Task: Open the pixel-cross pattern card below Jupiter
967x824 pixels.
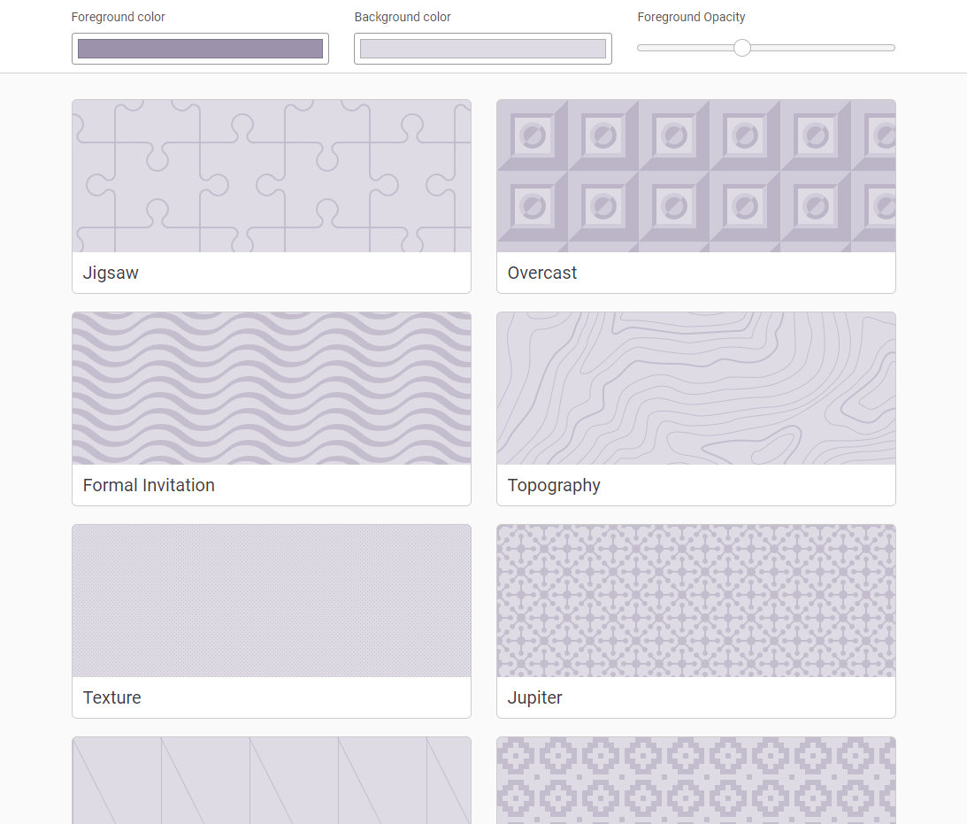Action: click(x=696, y=781)
